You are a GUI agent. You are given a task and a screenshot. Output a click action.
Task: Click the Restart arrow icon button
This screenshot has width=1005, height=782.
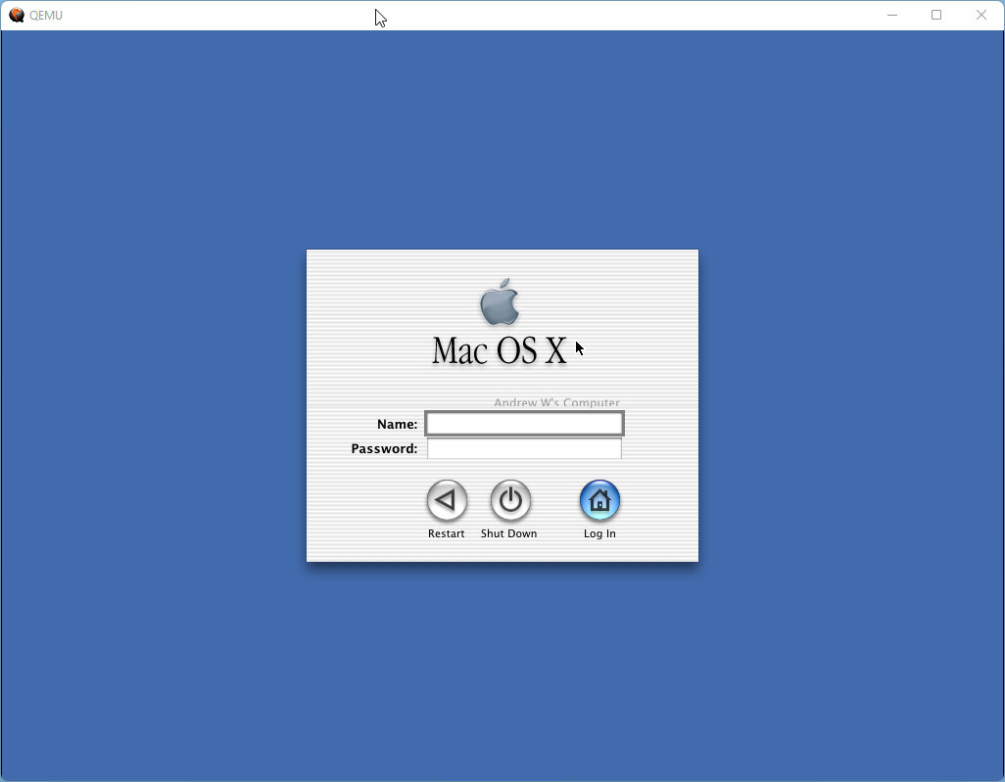click(x=447, y=501)
